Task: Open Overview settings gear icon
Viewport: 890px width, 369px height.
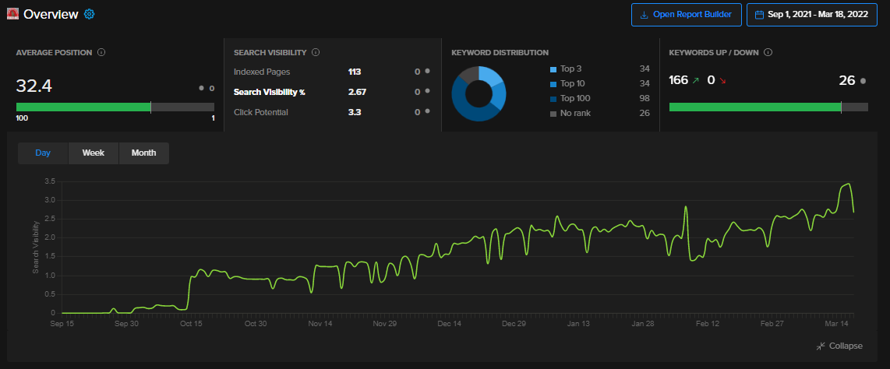Action: point(89,14)
